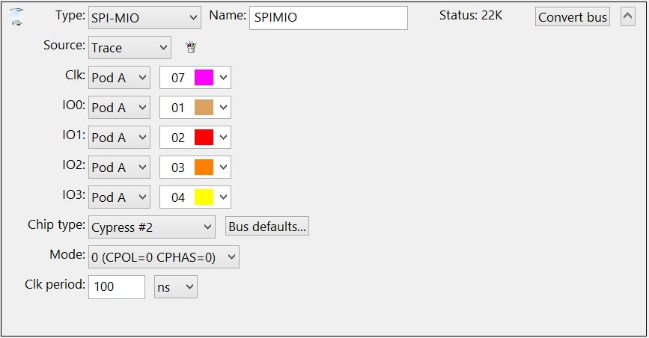Screen dimensions: 649x338
Task: Click the Clk period value field
Action: (x=117, y=286)
